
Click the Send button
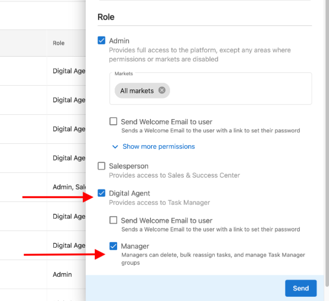[x=300, y=288]
